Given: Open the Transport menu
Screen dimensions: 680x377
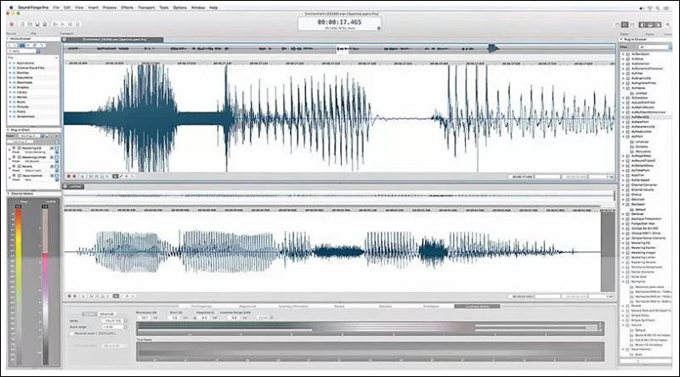Looking at the screenshot, I should tap(146, 8).
